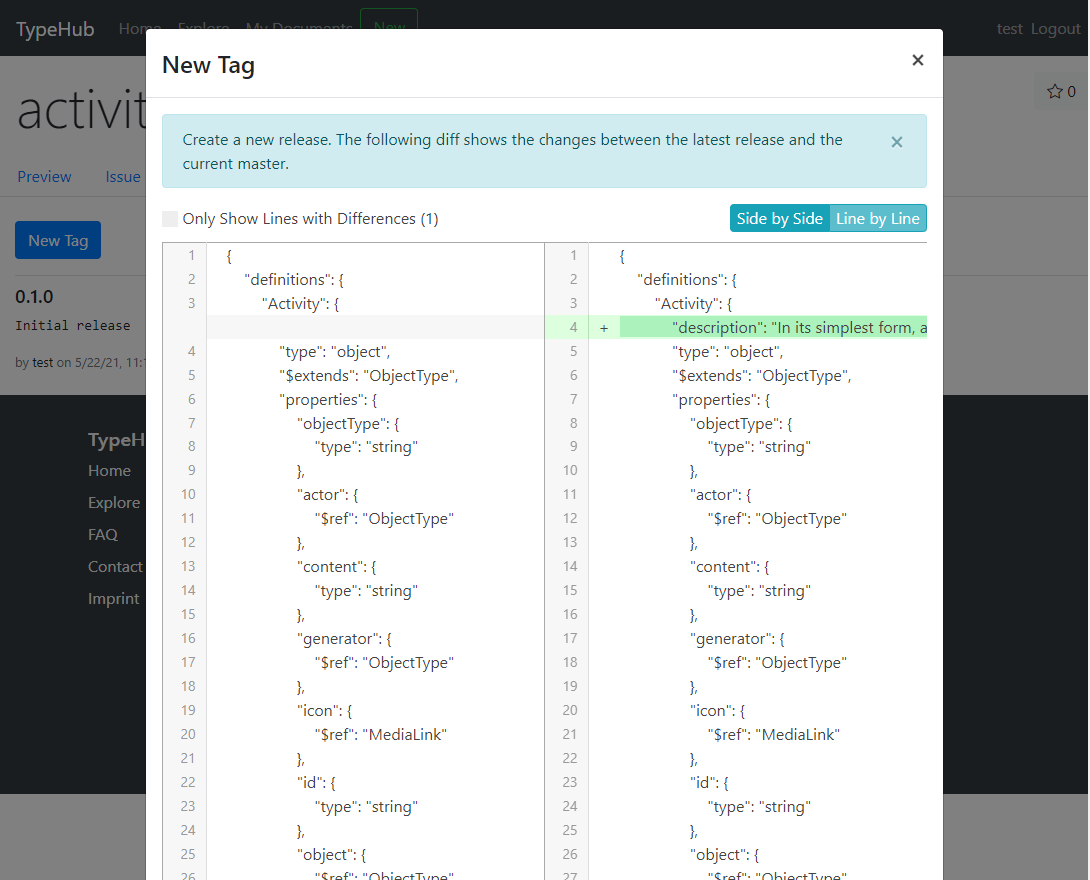Click the TypeHub brand logo
Screen dimensions: 1090x880
tap(55, 29)
